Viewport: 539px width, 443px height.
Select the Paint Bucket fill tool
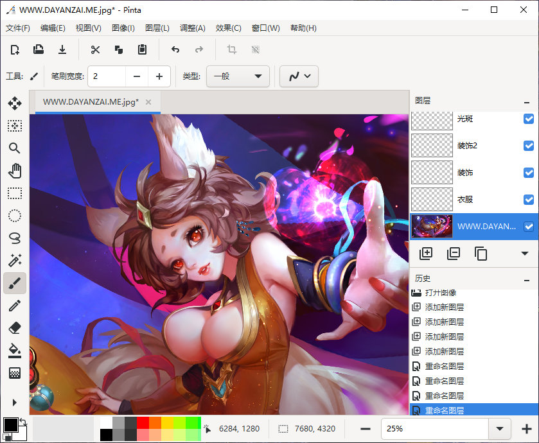[15, 351]
